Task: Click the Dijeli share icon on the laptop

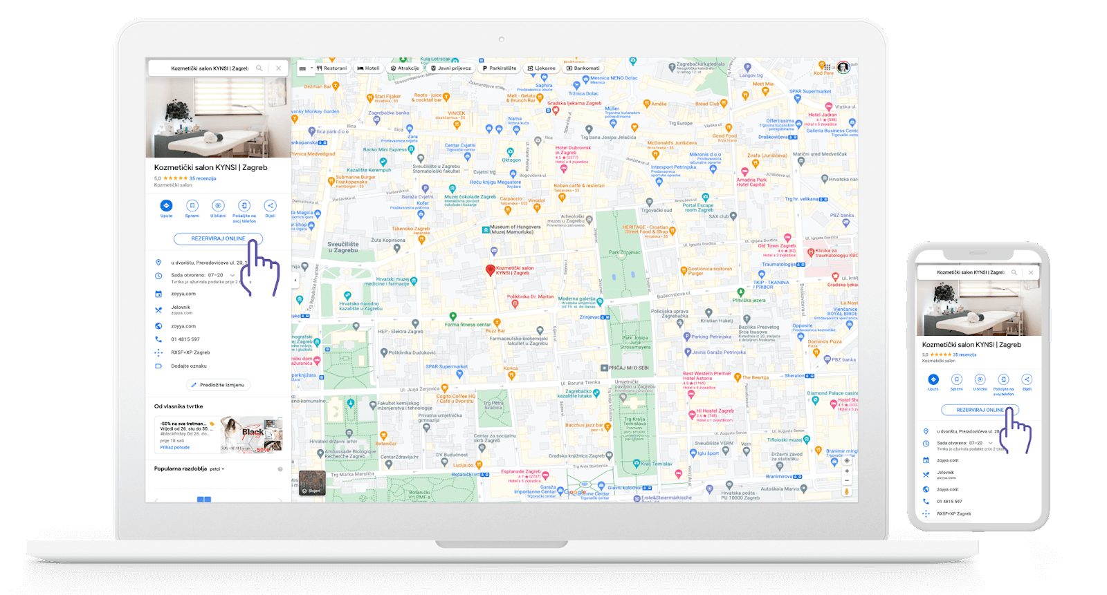Action: [271, 205]
